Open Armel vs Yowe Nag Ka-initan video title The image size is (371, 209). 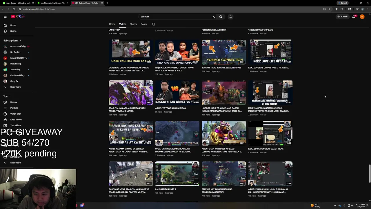(x=170, y=108)
